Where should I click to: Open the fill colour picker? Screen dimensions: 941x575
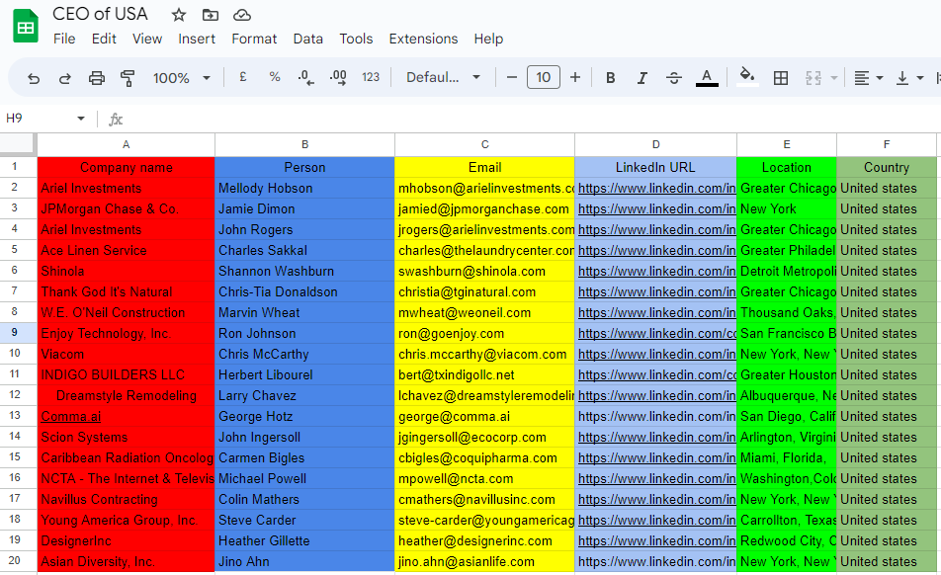pyautogui.click(x=746, y=76)
